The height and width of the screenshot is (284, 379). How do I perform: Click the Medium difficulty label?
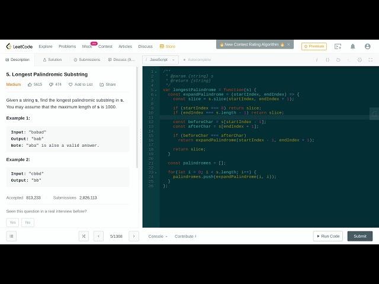pyautogui.click(x=14, y=84)
